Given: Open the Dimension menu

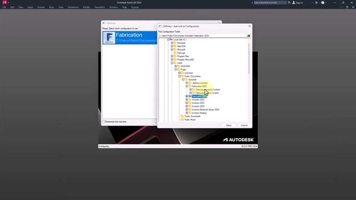Looking at the screenshot, I should pos(73,7).
